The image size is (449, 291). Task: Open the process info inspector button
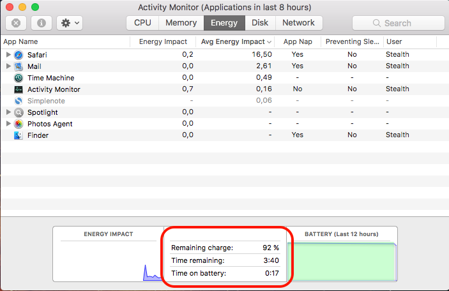[x=42, y=23]
